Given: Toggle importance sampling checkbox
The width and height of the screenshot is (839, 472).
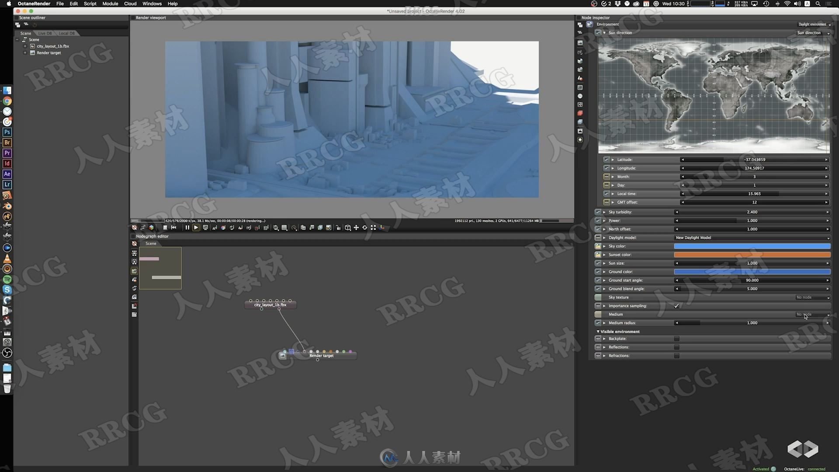Looking at the screenshot, I should [677, 305].
